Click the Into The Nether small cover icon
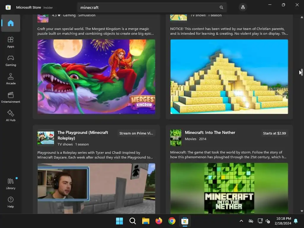Image resolution: width=304 pixels, height=228 pixels. coord(176,138)
